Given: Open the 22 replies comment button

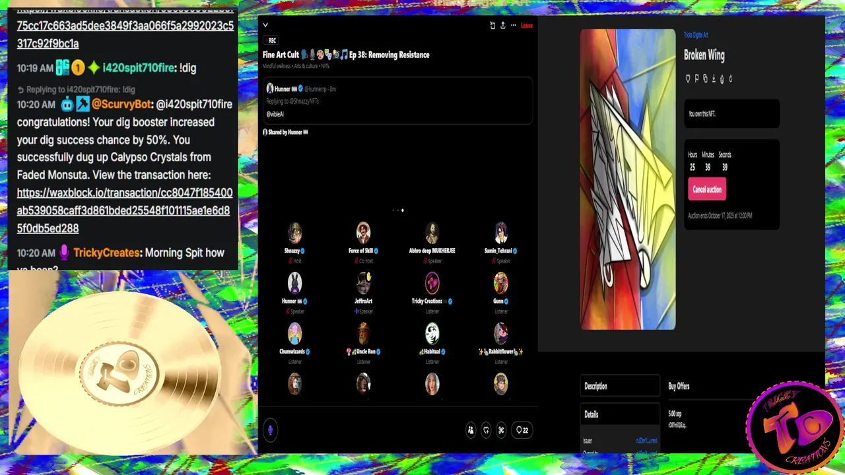Looking at the screenshot, I should [x=522, y=430].
